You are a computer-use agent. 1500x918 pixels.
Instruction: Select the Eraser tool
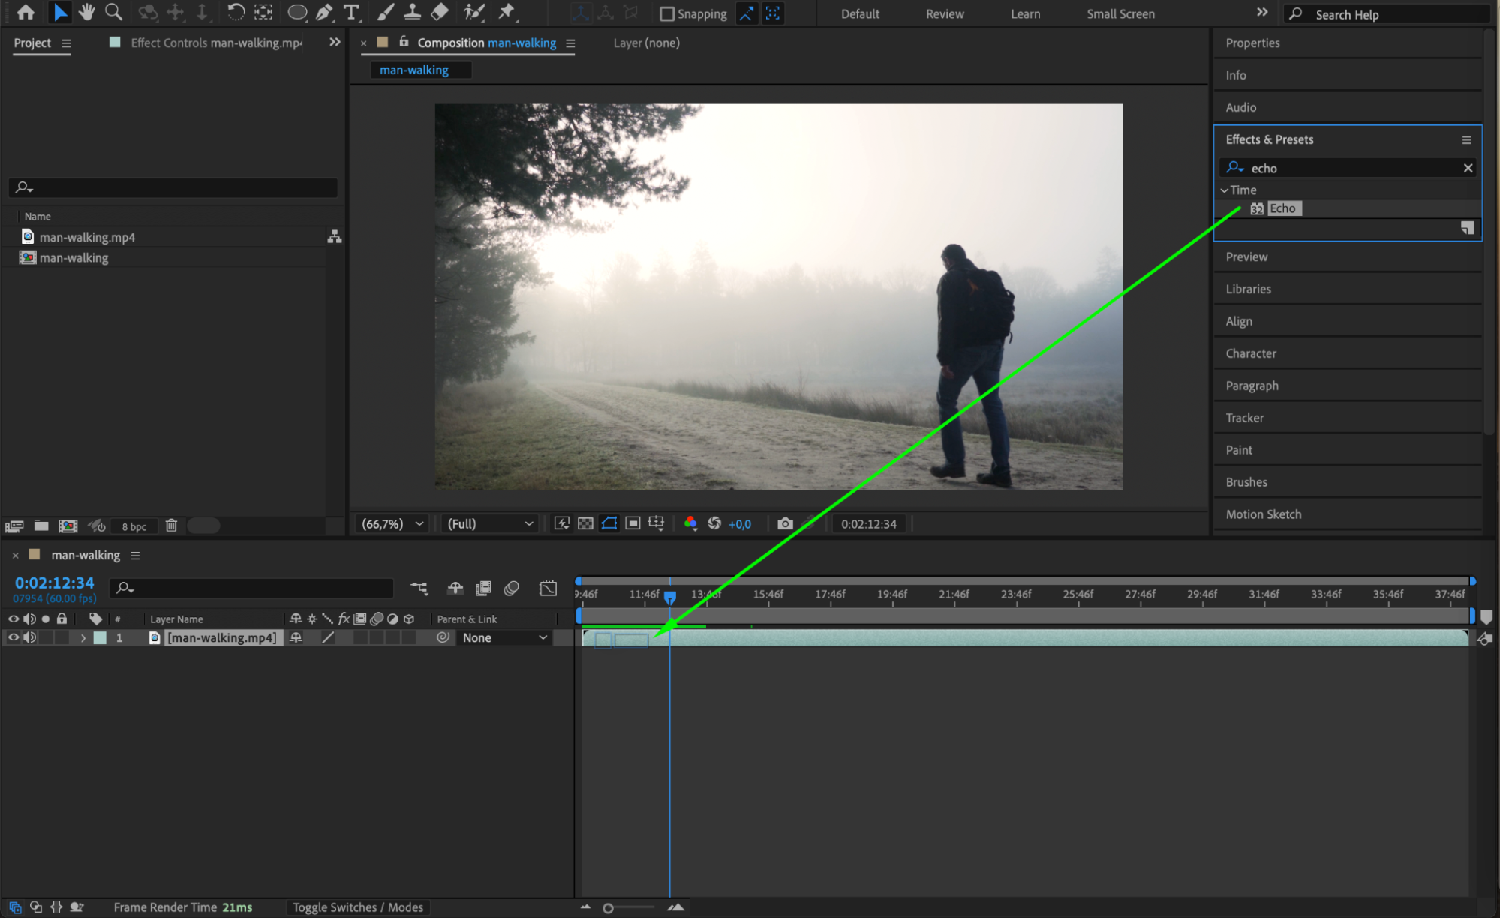(x=440, y=12)
